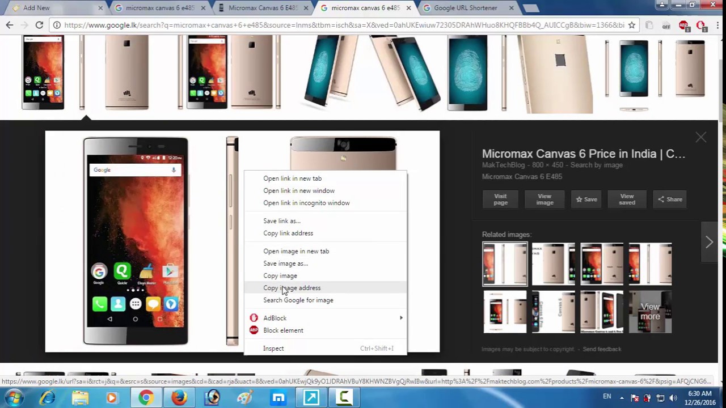Bookmark this page with the star icon
Viewport: 726px width, 408px height.
click(632, 25)
